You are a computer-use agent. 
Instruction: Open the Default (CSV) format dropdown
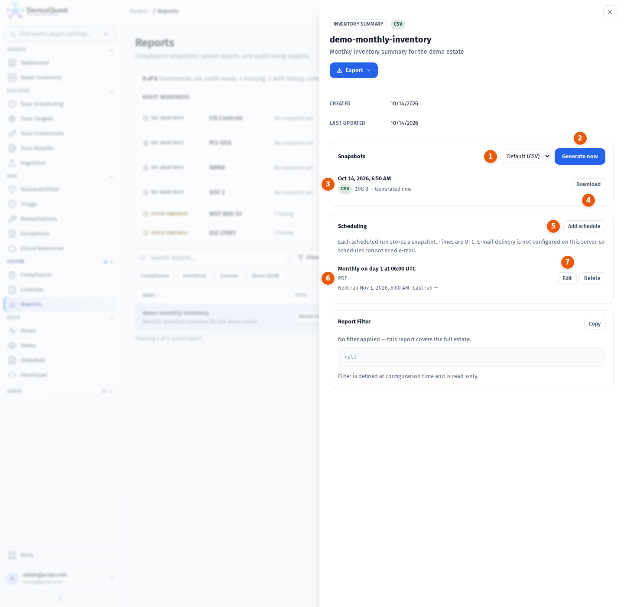[526, 157]
